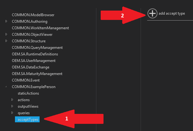
Task: Select OEM.SA.UserManagement in the tree
Action: [34, 61]
